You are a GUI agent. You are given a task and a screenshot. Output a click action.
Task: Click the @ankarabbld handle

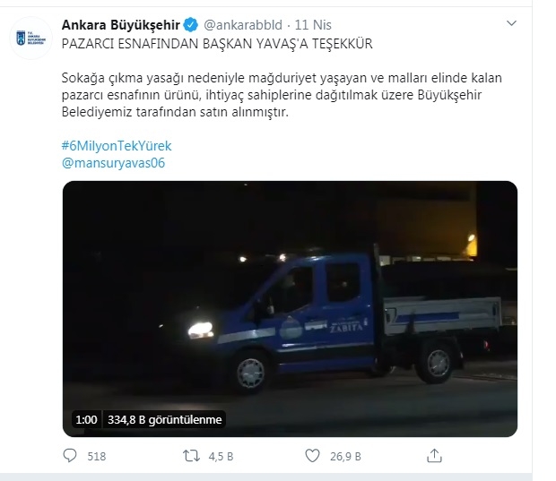(x=243, y=25)
